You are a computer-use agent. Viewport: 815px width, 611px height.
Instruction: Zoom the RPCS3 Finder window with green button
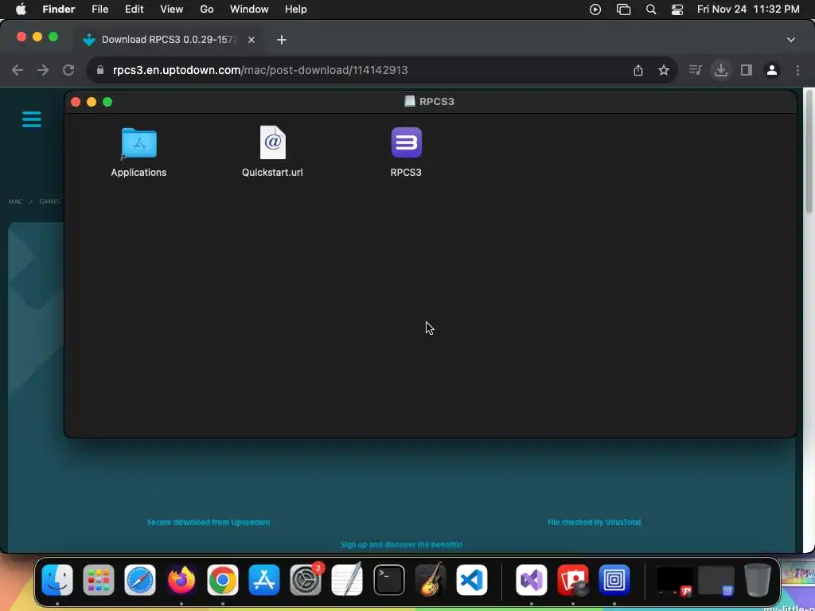tap(107, 102)
